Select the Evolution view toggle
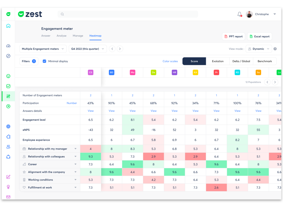 [218, 61]
